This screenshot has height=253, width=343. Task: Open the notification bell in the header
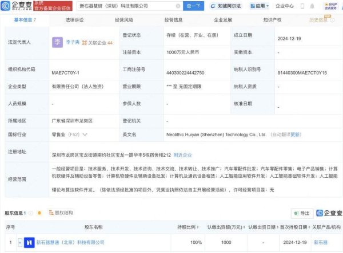point(312,6)
